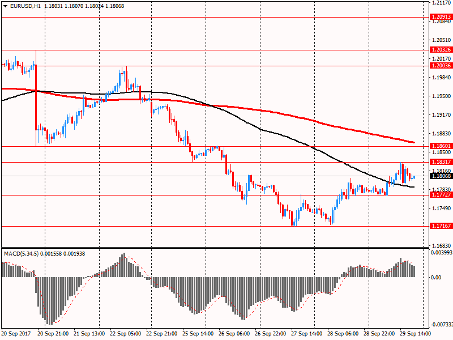The height and width of the screenshot is (340, 453).
Task: Click the 22 Sep 05:00 time label
Action: 126,334
